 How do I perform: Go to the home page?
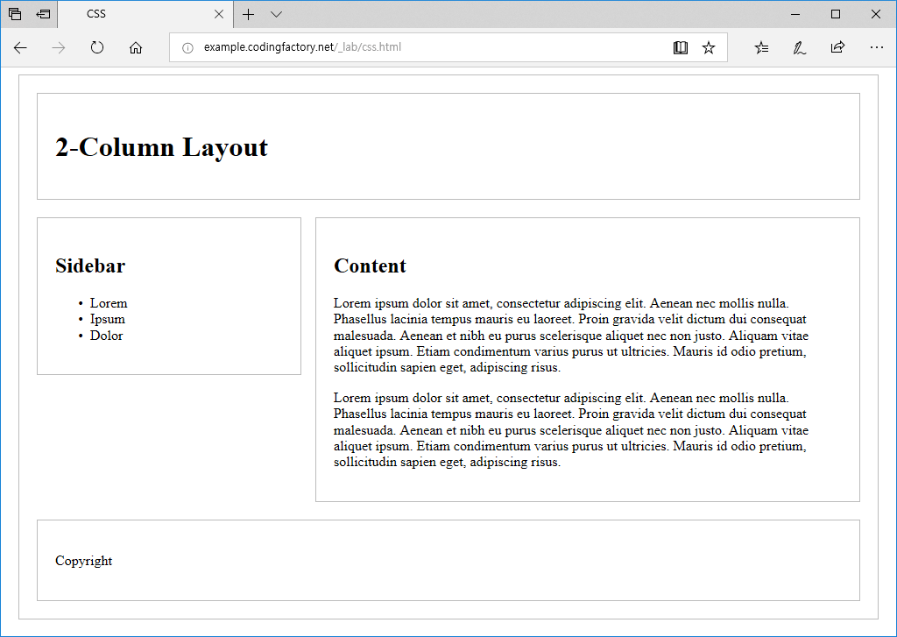136,47
